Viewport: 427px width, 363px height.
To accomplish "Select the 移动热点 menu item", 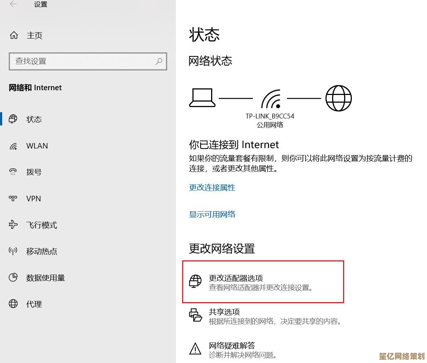I will tap(42, 252).
